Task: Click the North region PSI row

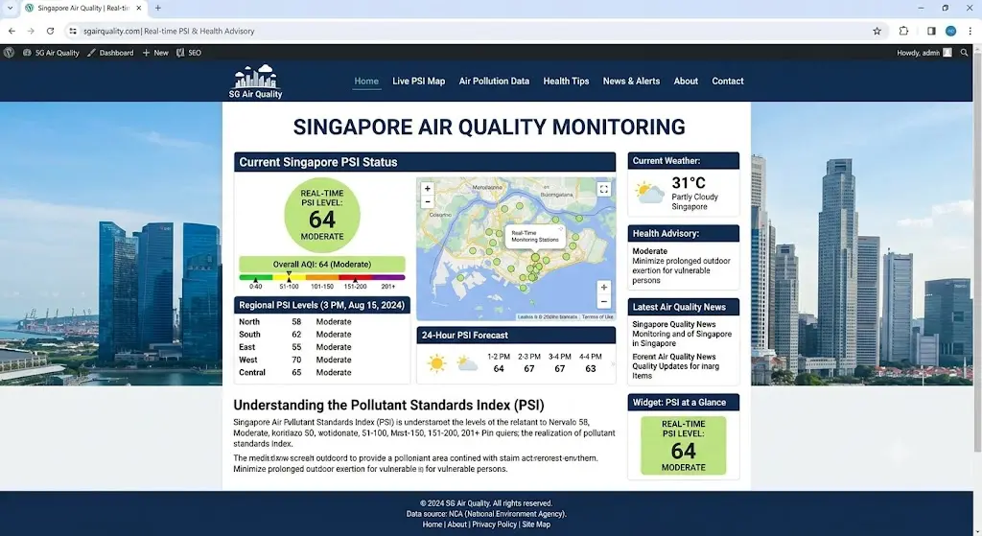Action: click(x=322, y=322)
